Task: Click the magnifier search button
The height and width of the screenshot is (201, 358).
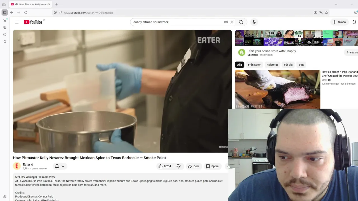Action: (x=241, y=22)
